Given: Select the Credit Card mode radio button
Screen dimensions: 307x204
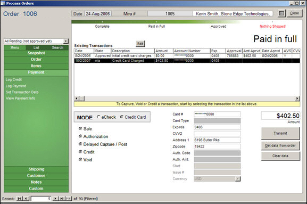Looking at the screenshot, I should [x=122, y=117].
